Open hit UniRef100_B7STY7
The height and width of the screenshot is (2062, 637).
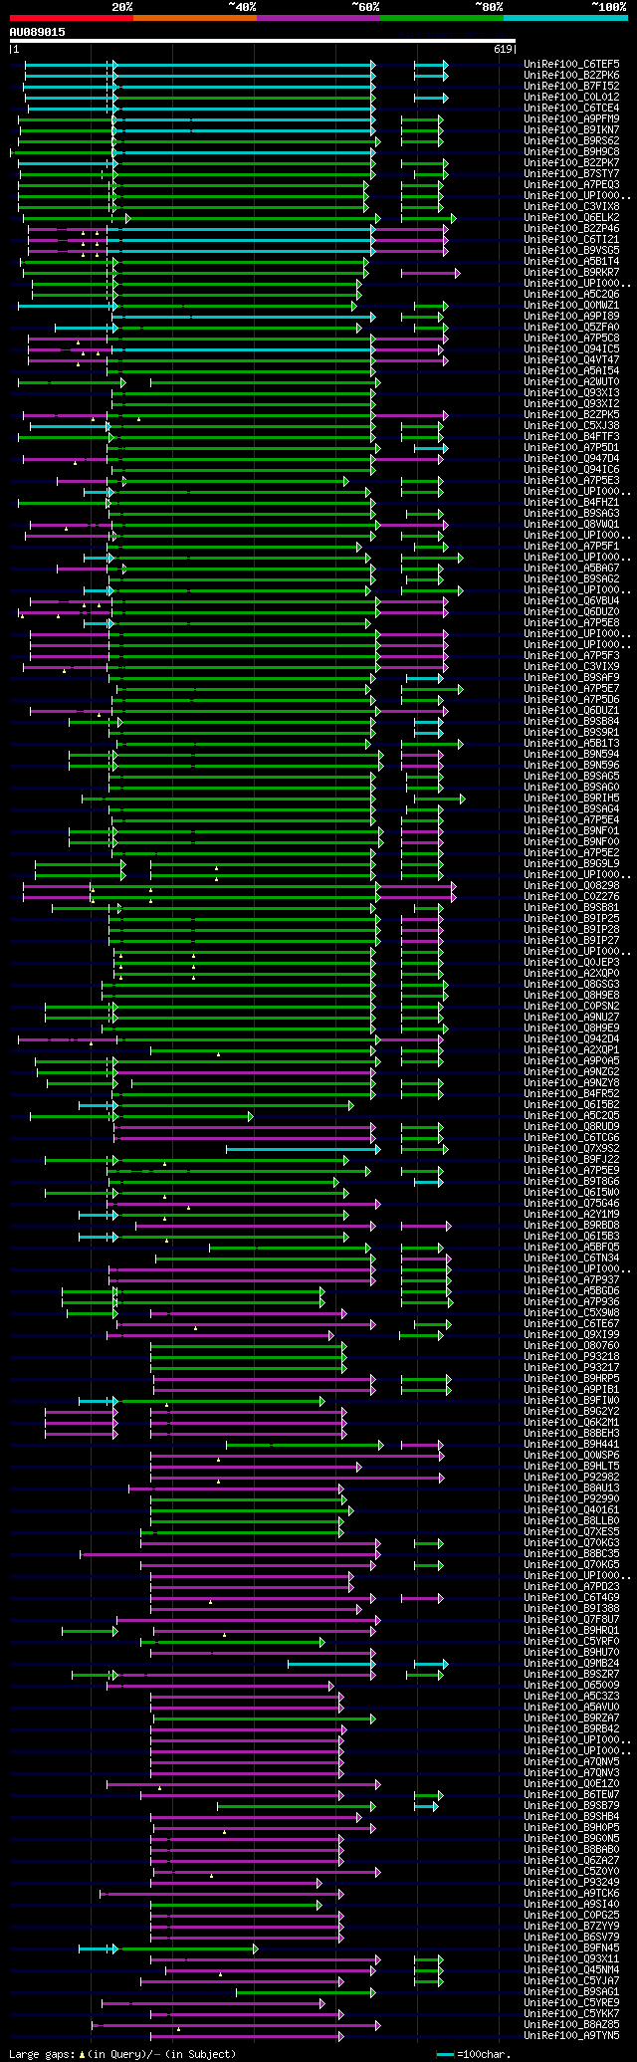[x=571, y=173]
